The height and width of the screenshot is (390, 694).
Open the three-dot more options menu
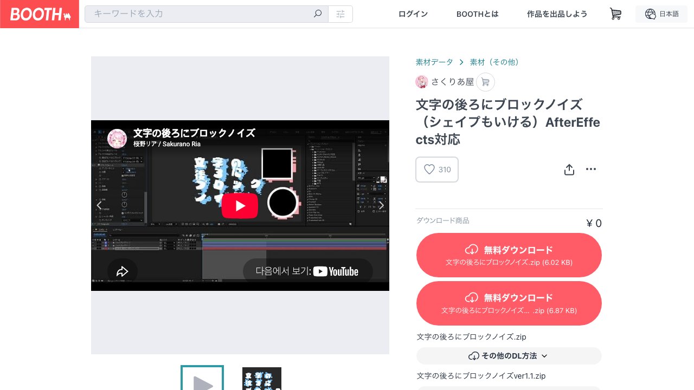click(x=591, y=170)
